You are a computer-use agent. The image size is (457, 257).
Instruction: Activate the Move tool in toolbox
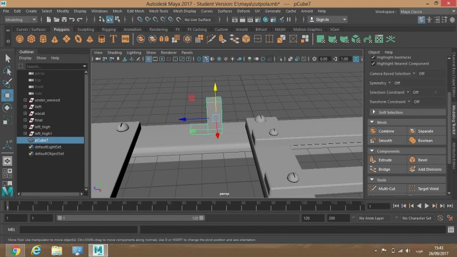(x=7, y=95)
